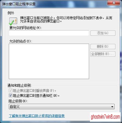
Task: Click the pop-up blocker checkmark icon
Action: coord(13,22)
